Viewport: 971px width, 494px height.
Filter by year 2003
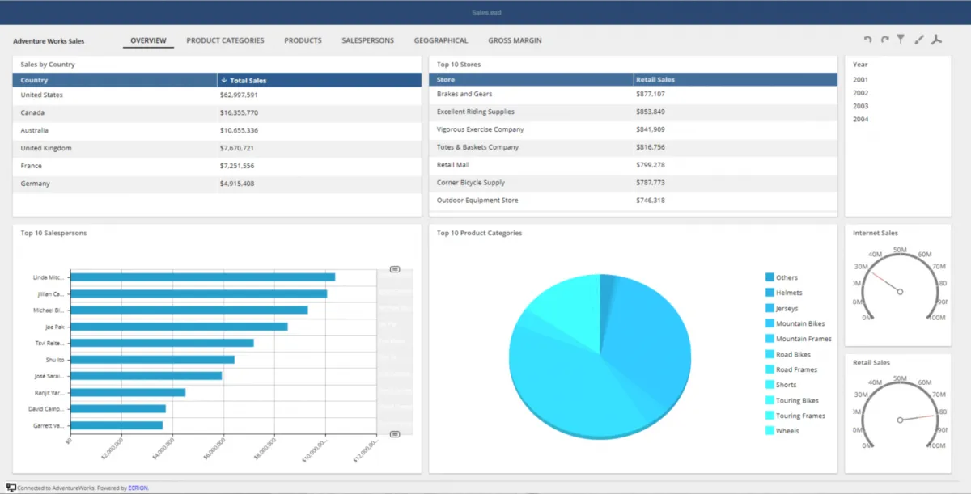(x=860, y=106)
